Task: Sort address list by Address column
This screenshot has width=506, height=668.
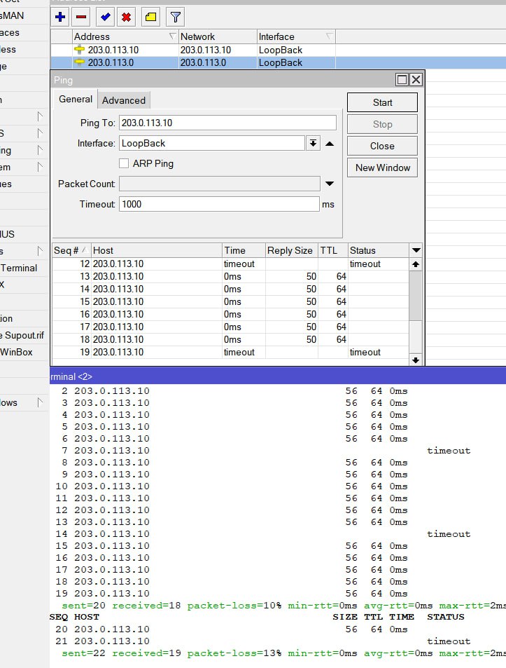Action: point(125,36)
